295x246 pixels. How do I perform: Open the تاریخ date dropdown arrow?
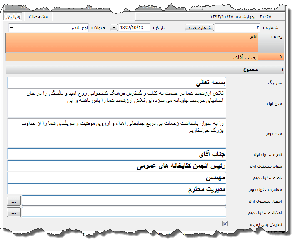click(x=114, y=28)
